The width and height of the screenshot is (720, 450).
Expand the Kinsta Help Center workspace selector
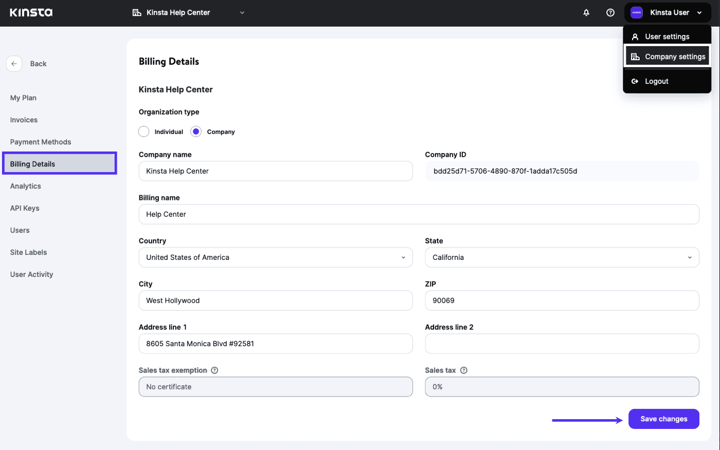(242, 12)
